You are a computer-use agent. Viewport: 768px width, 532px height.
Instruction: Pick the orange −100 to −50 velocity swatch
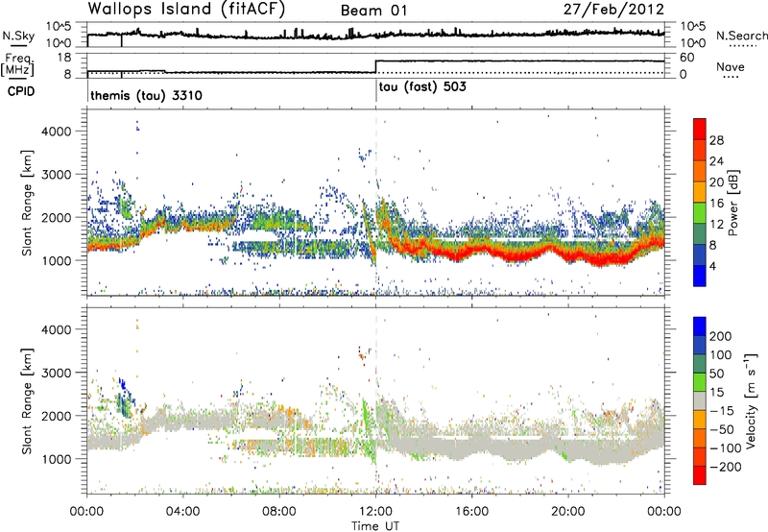[700, 439]
